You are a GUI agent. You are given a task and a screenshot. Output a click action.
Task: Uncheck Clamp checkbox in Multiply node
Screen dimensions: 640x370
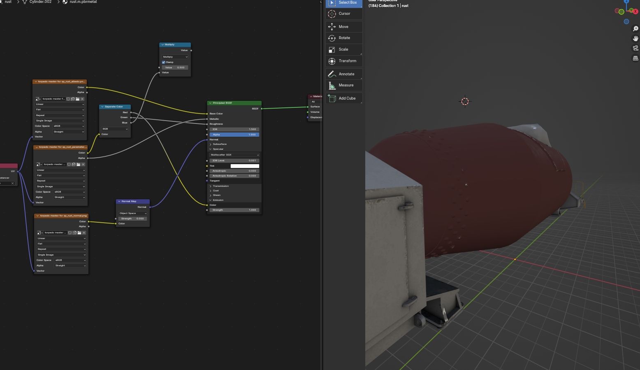(163, 62)
